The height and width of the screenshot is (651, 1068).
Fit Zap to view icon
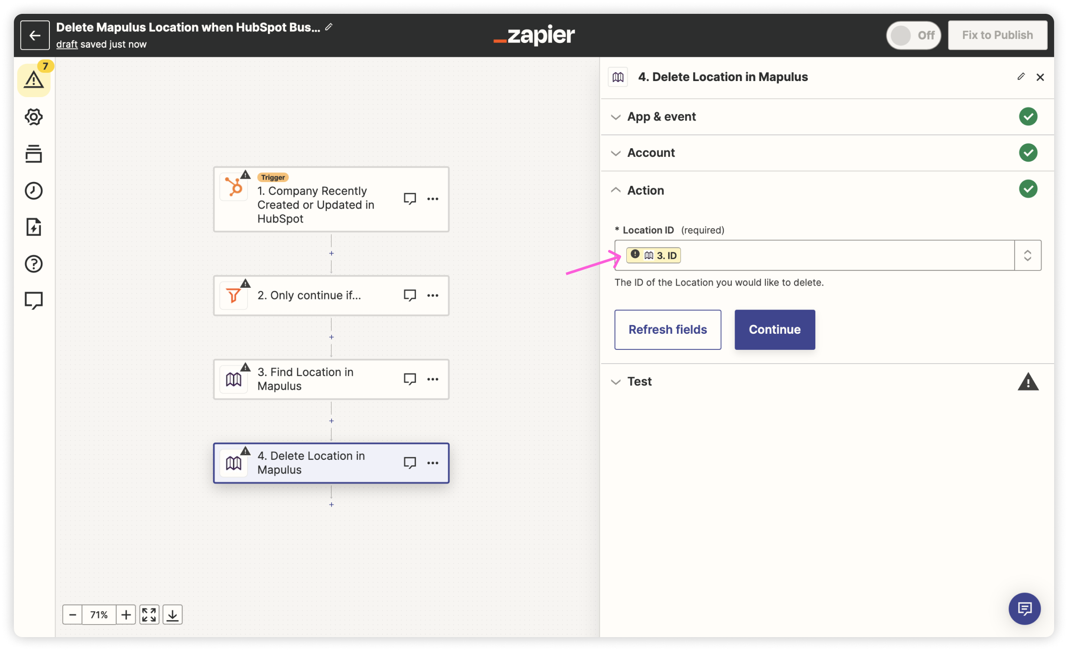pyautogui.click(x=149, y=615)
